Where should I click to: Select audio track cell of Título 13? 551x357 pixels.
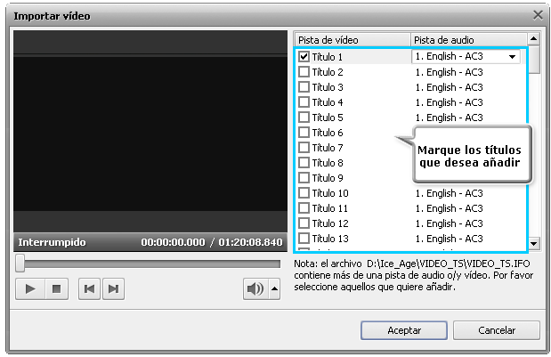click(449, 239)
